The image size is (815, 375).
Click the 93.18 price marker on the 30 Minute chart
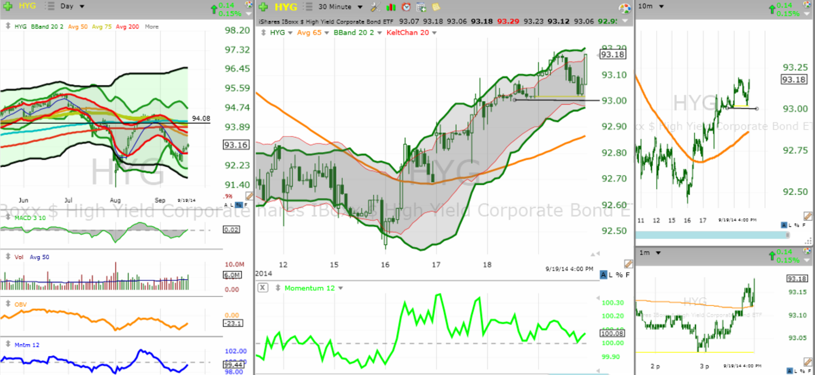click(612, 54)
